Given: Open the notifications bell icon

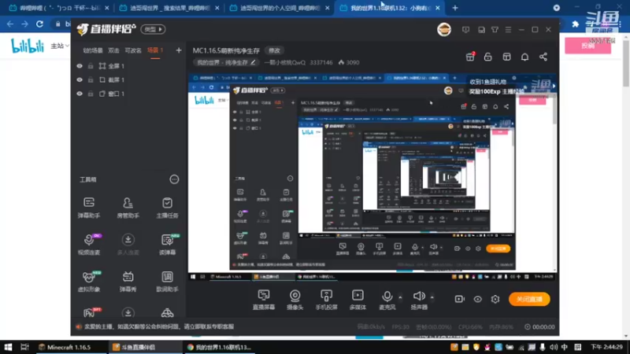Looking at the screenshot, I should [x=524, y=57].
